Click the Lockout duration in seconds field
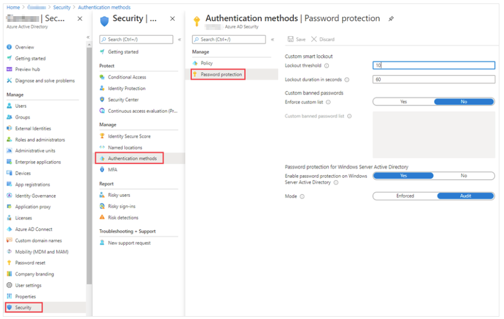 tap(434, 80)
